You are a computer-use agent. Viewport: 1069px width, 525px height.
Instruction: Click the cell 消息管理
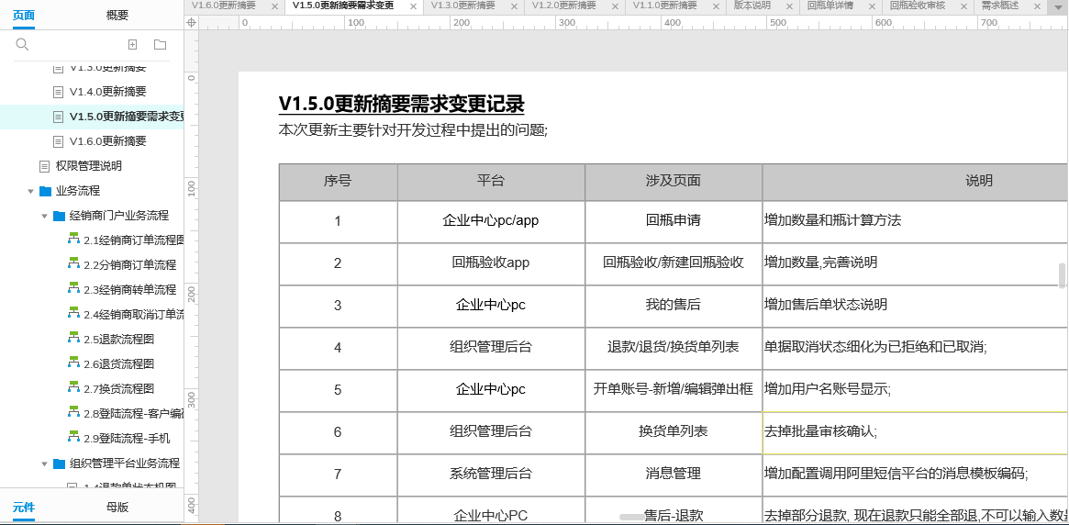click(674, 474)
